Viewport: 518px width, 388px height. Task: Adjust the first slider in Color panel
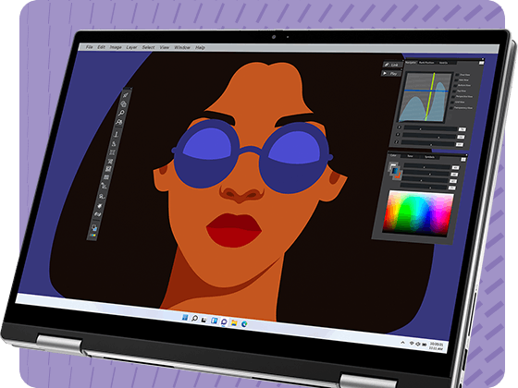pyautogui.click(x=427, y=166)
